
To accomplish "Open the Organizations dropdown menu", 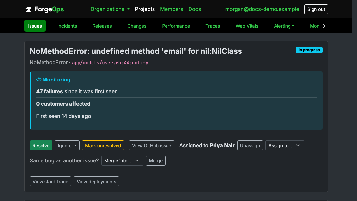I will pyautogui.click(x=110, y=9).
